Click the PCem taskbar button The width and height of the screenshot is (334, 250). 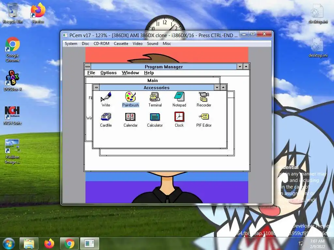(x=89, y=243)
